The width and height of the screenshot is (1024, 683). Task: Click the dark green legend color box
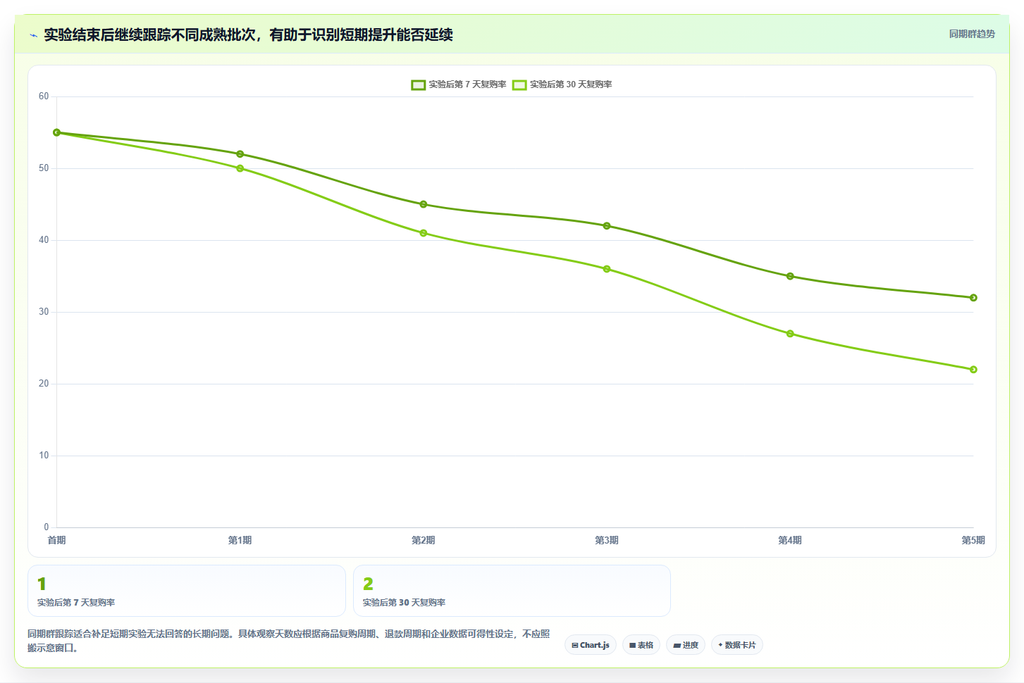pos(419,84)
